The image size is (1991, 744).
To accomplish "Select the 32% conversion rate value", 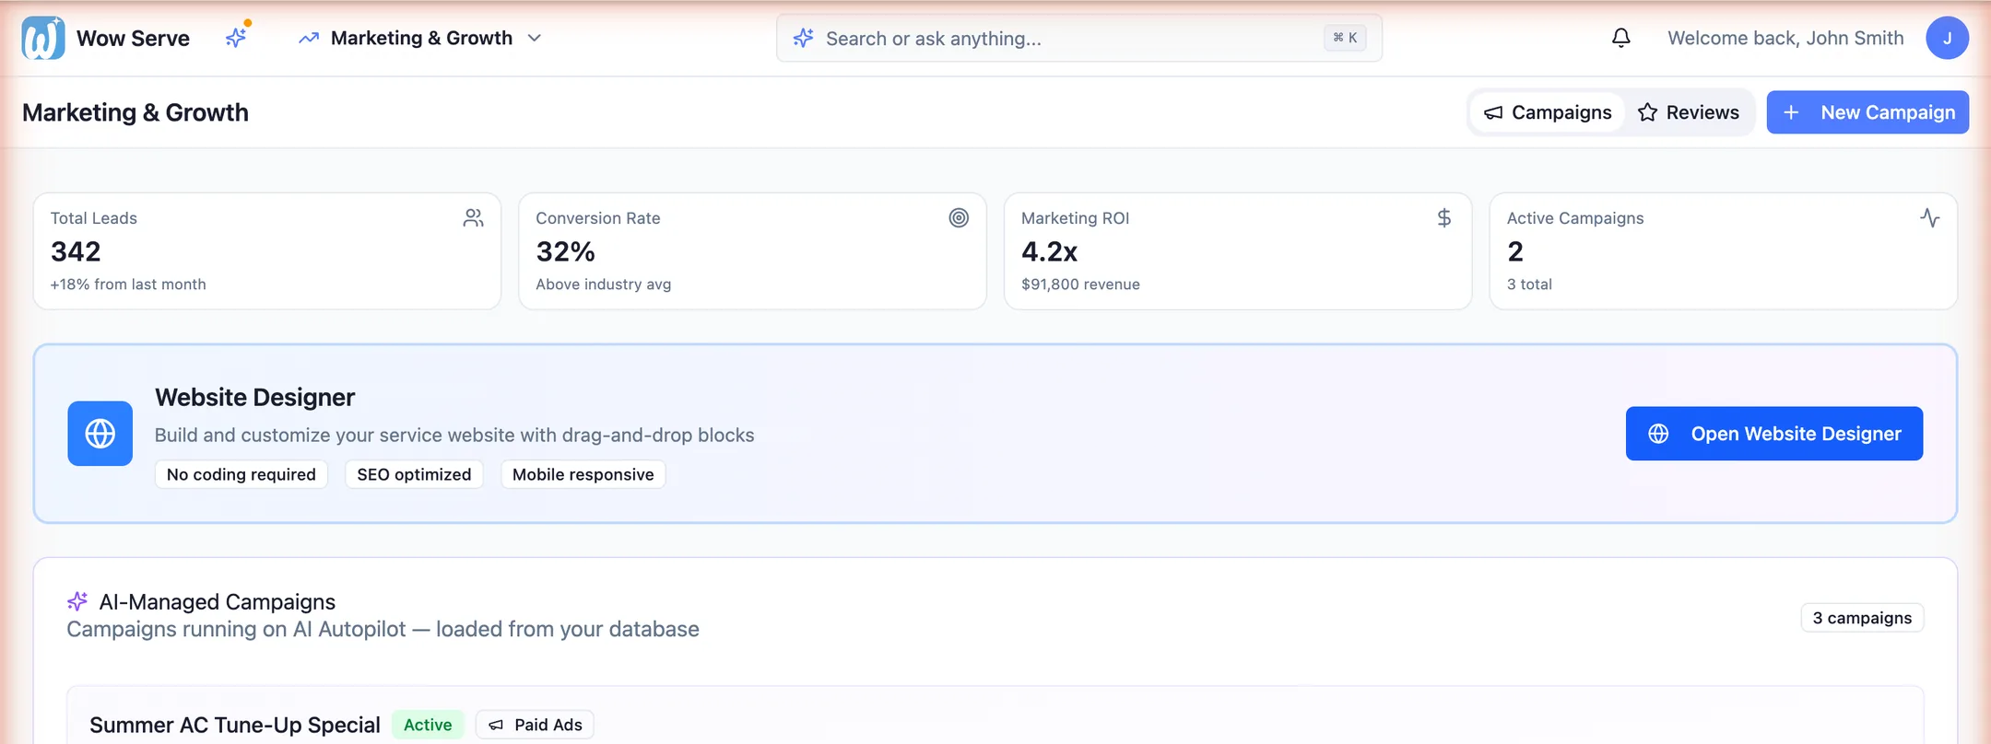I will pos(565,251).
